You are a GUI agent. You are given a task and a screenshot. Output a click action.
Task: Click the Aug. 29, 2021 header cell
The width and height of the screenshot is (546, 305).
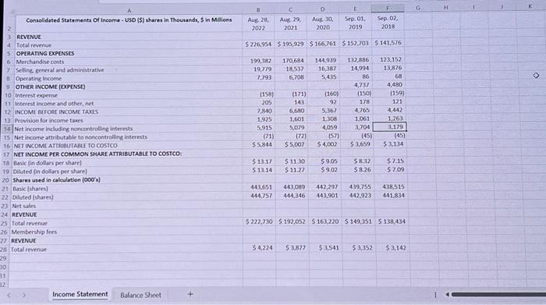[290, 23]
